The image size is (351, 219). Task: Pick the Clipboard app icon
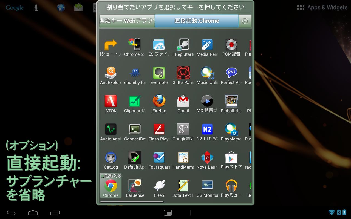click(x=135, y=101)
